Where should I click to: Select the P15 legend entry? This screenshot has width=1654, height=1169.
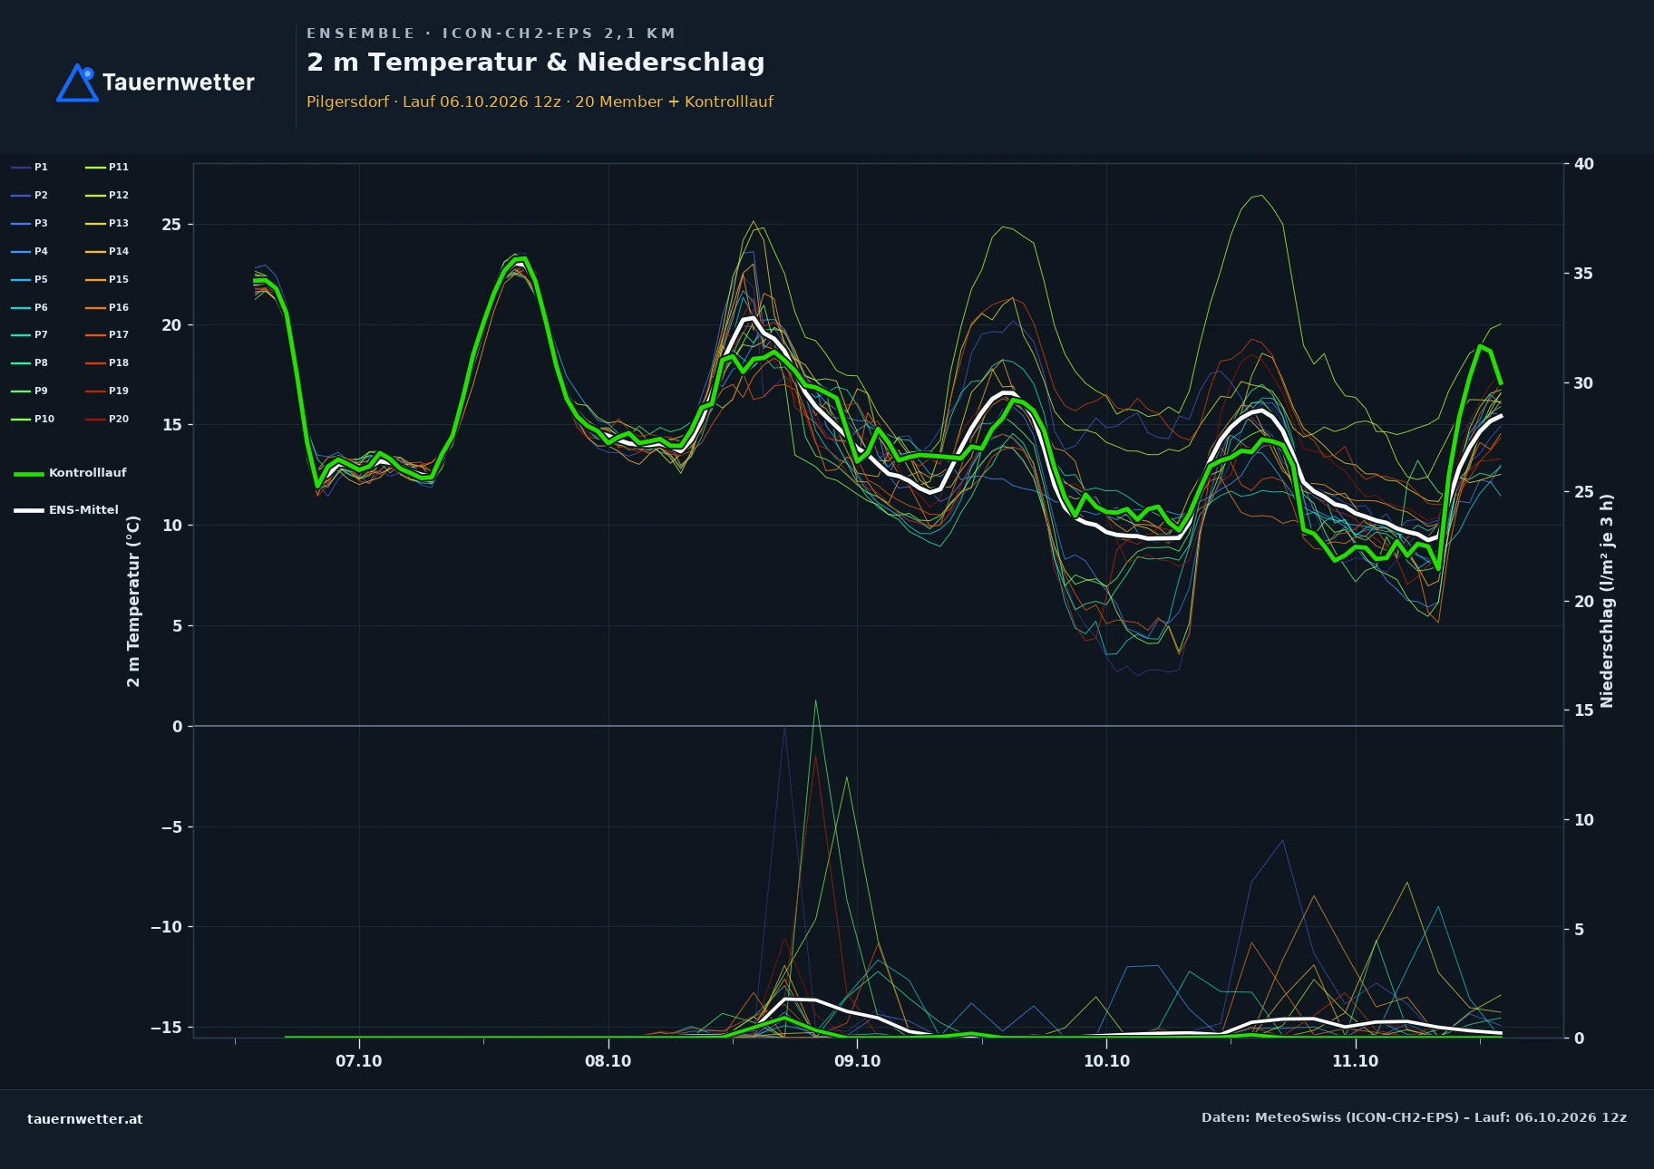click(x=107, y=279)
